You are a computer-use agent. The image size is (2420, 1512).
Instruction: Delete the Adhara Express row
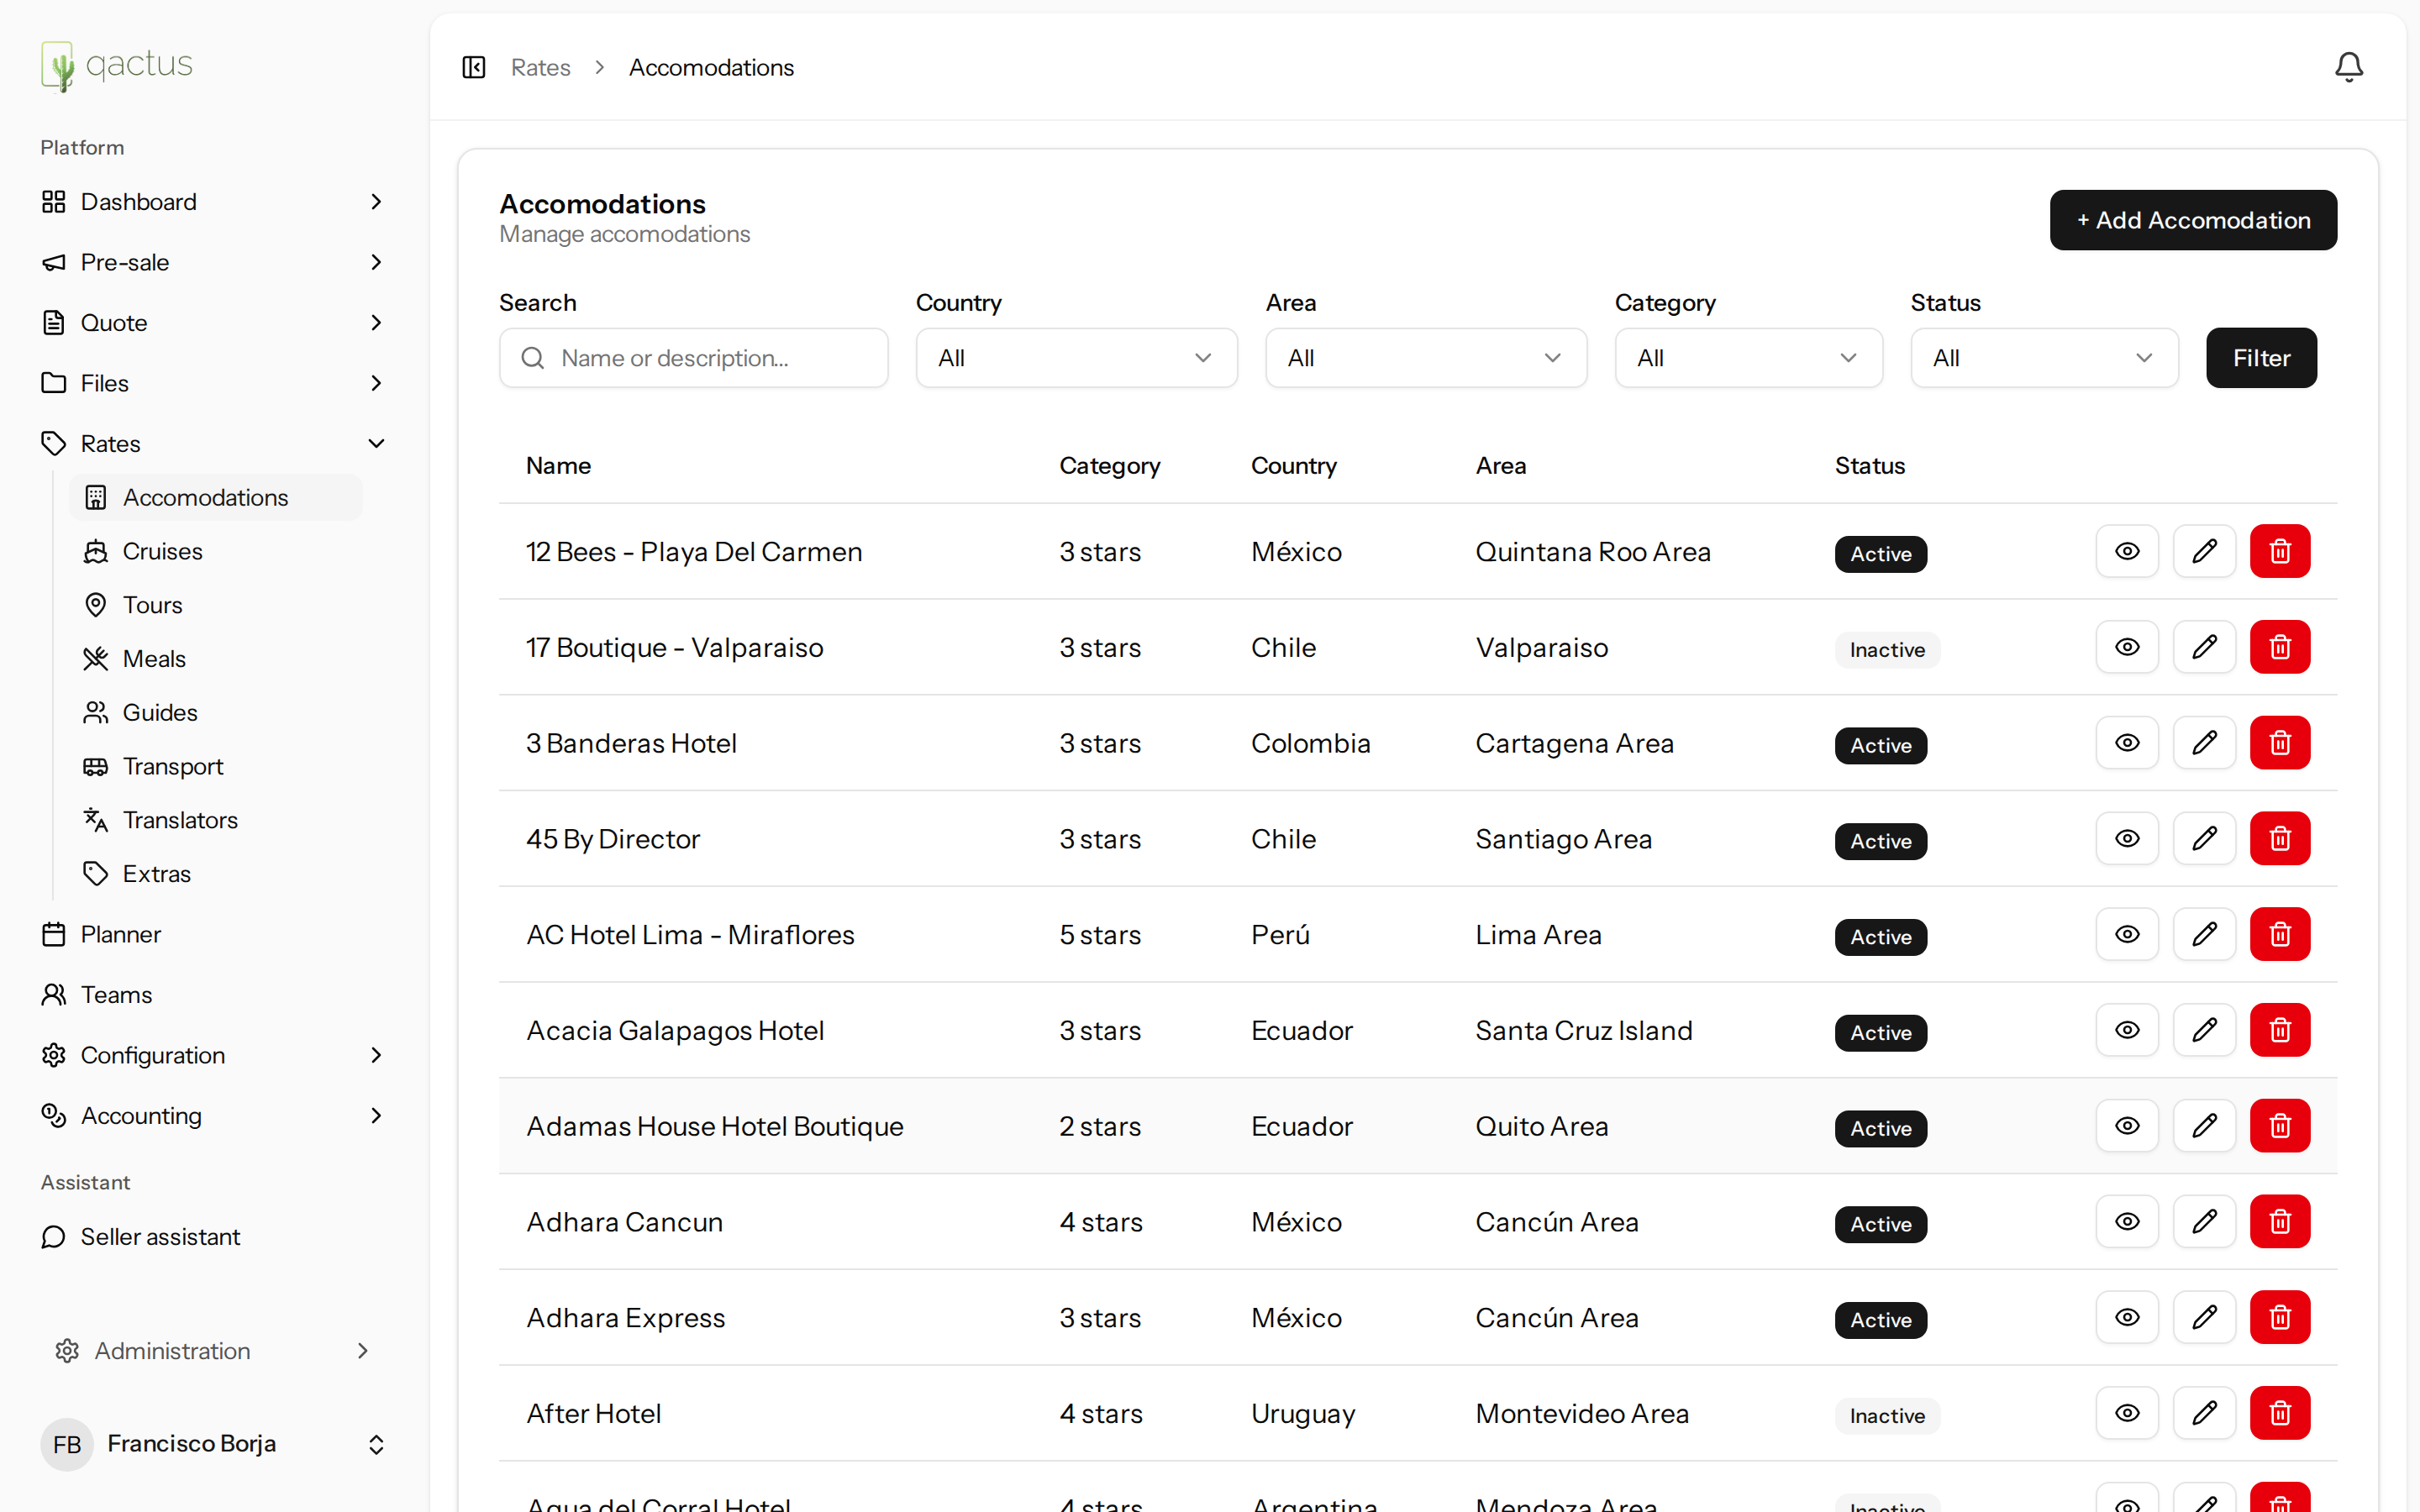(2280, 1317)
